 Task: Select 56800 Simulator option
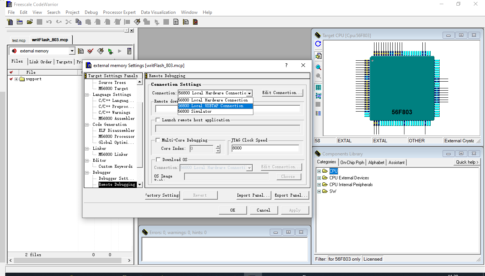click(216, 111)
